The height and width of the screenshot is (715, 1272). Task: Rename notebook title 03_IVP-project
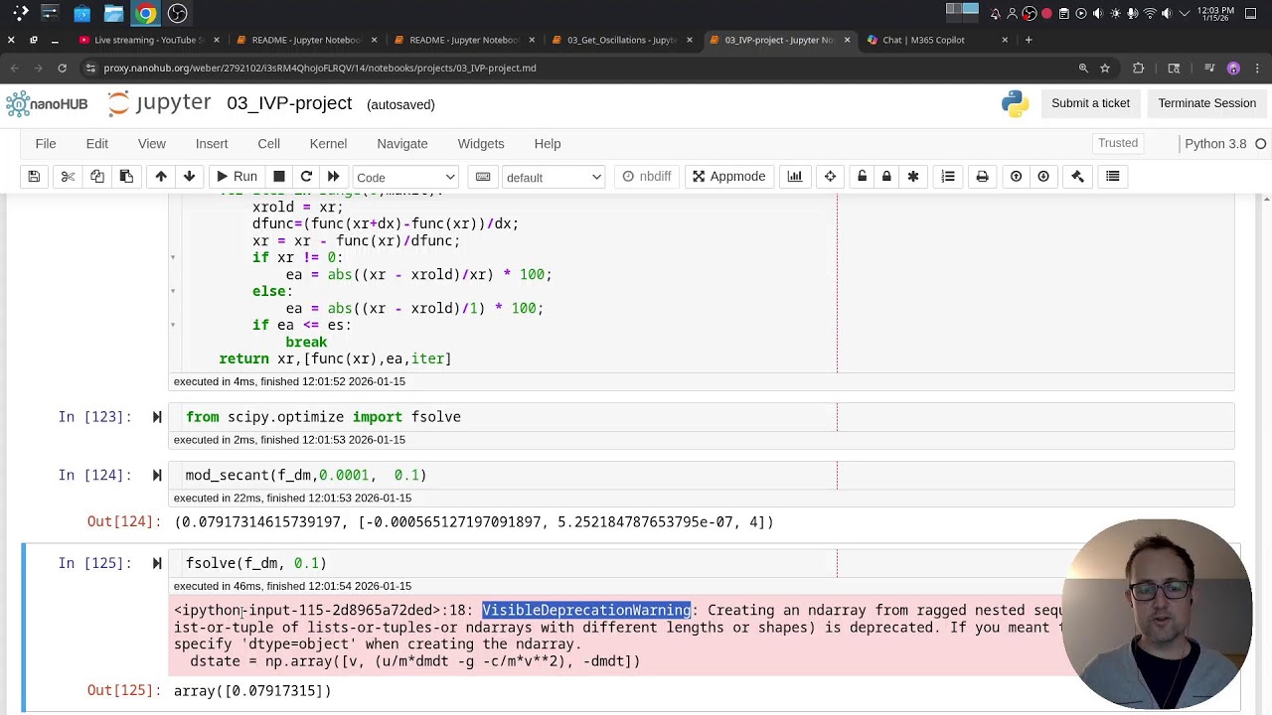[x=289, y=103]
